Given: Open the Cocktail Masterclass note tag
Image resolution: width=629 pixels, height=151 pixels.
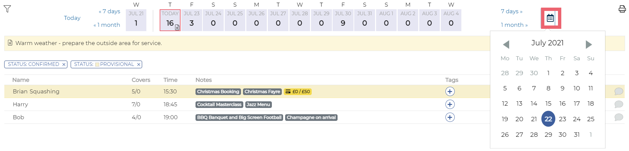Looking at the screenshot, I should pos(219,105).
